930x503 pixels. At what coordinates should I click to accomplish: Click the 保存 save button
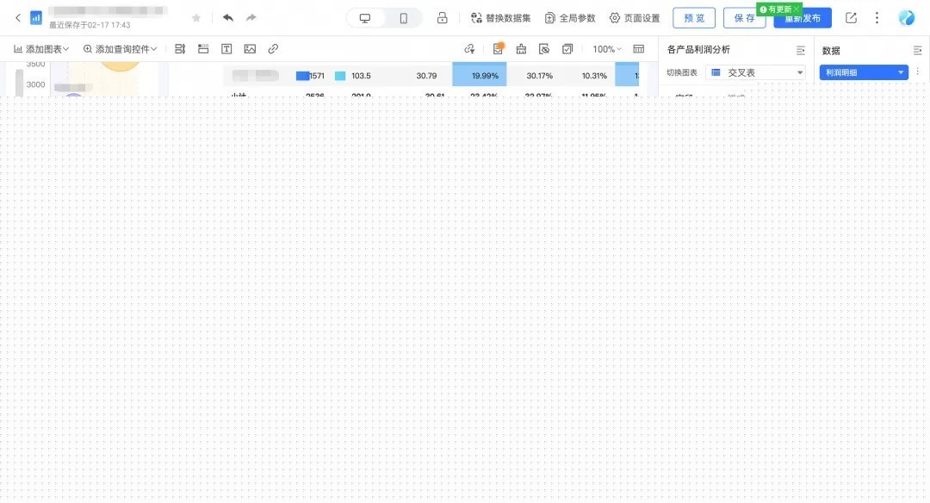pos(744,18)
